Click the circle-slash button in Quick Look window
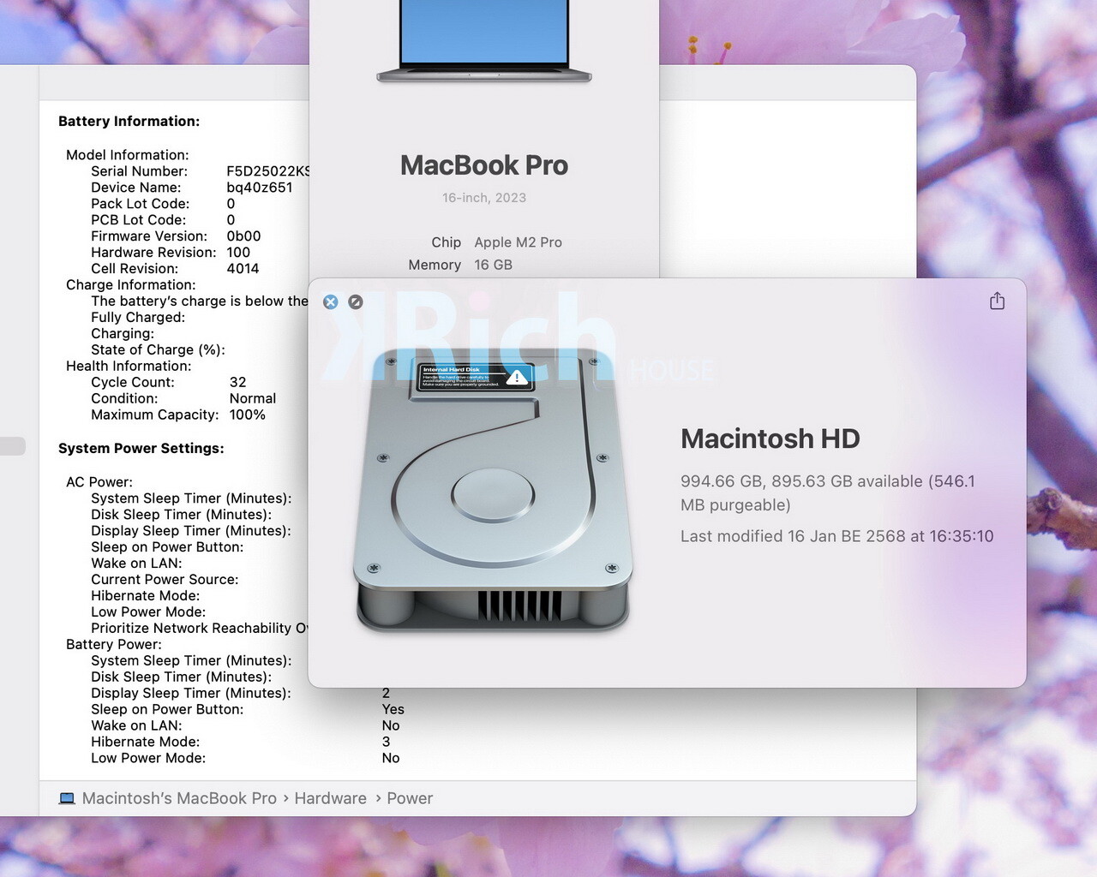Image resolution: width=1097 pixels, height=877 pixels. tap(356, 301)
